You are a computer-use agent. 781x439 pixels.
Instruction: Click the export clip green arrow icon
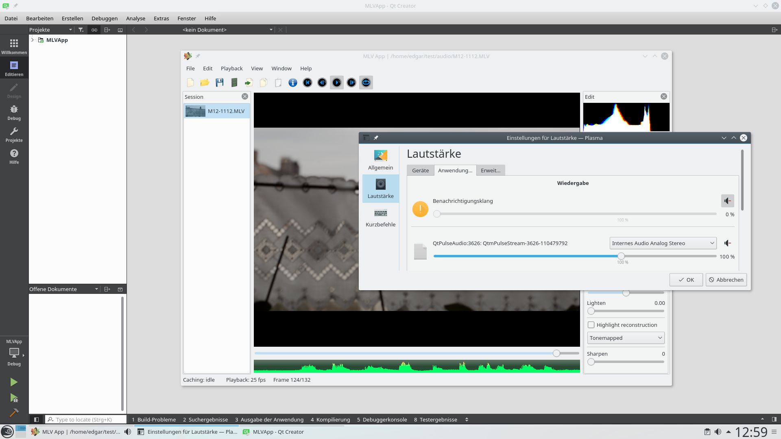click(x=249, y=83)
